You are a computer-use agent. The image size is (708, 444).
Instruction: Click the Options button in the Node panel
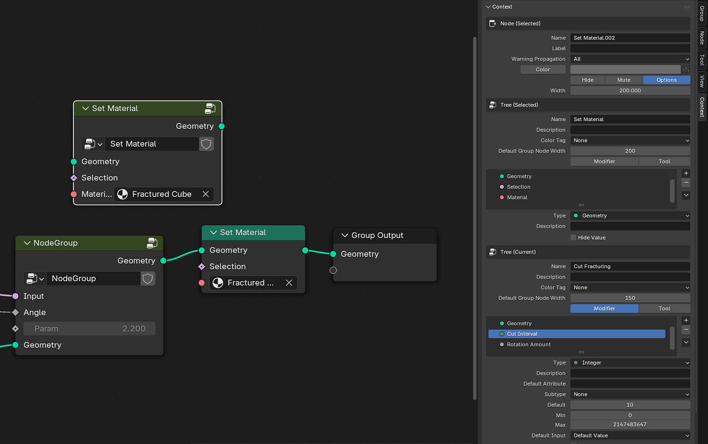coord(666,80)
